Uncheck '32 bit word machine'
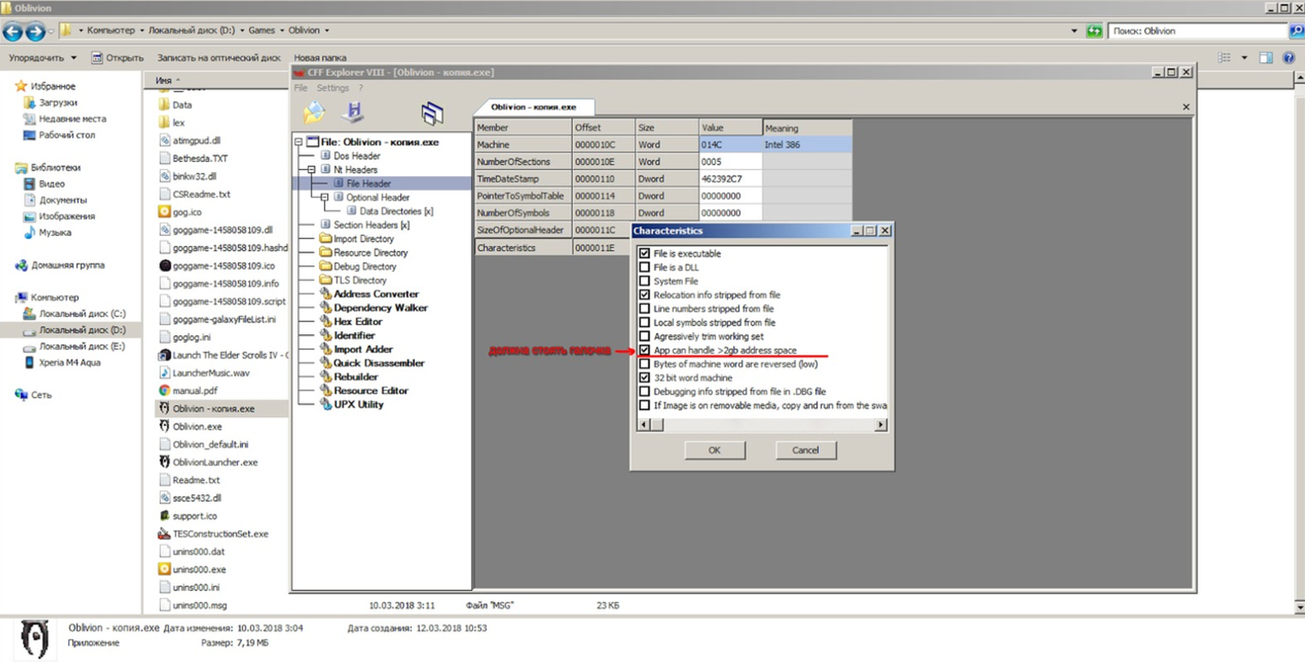This screenshot has height=662, width=1305. point(644,377)
